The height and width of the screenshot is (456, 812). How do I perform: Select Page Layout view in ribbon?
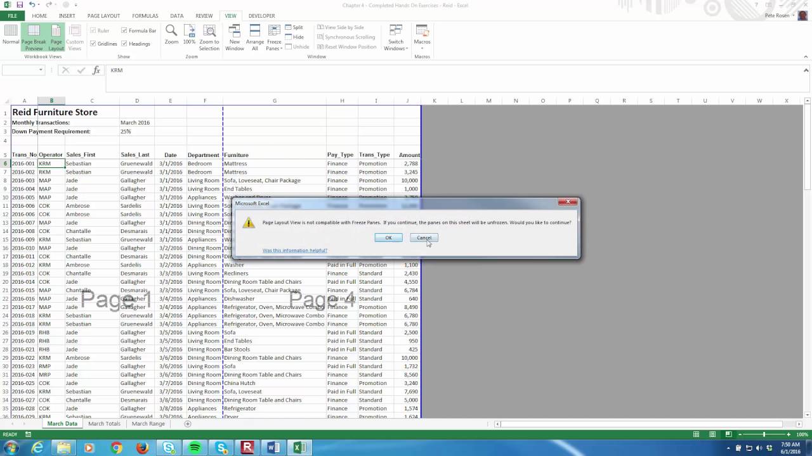[x=56, y=37]
